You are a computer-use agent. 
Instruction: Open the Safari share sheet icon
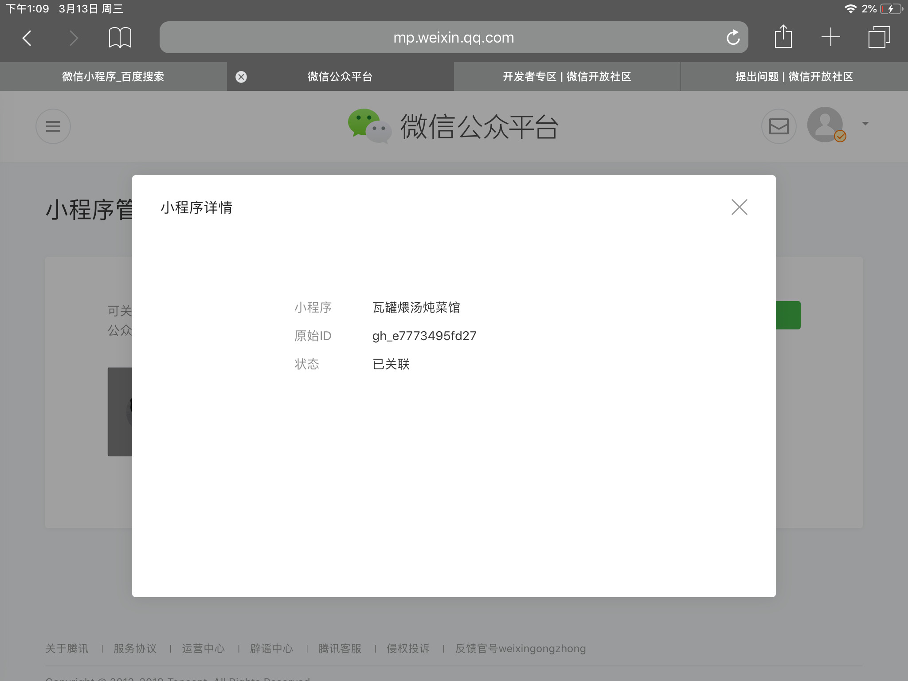[783, 37]
